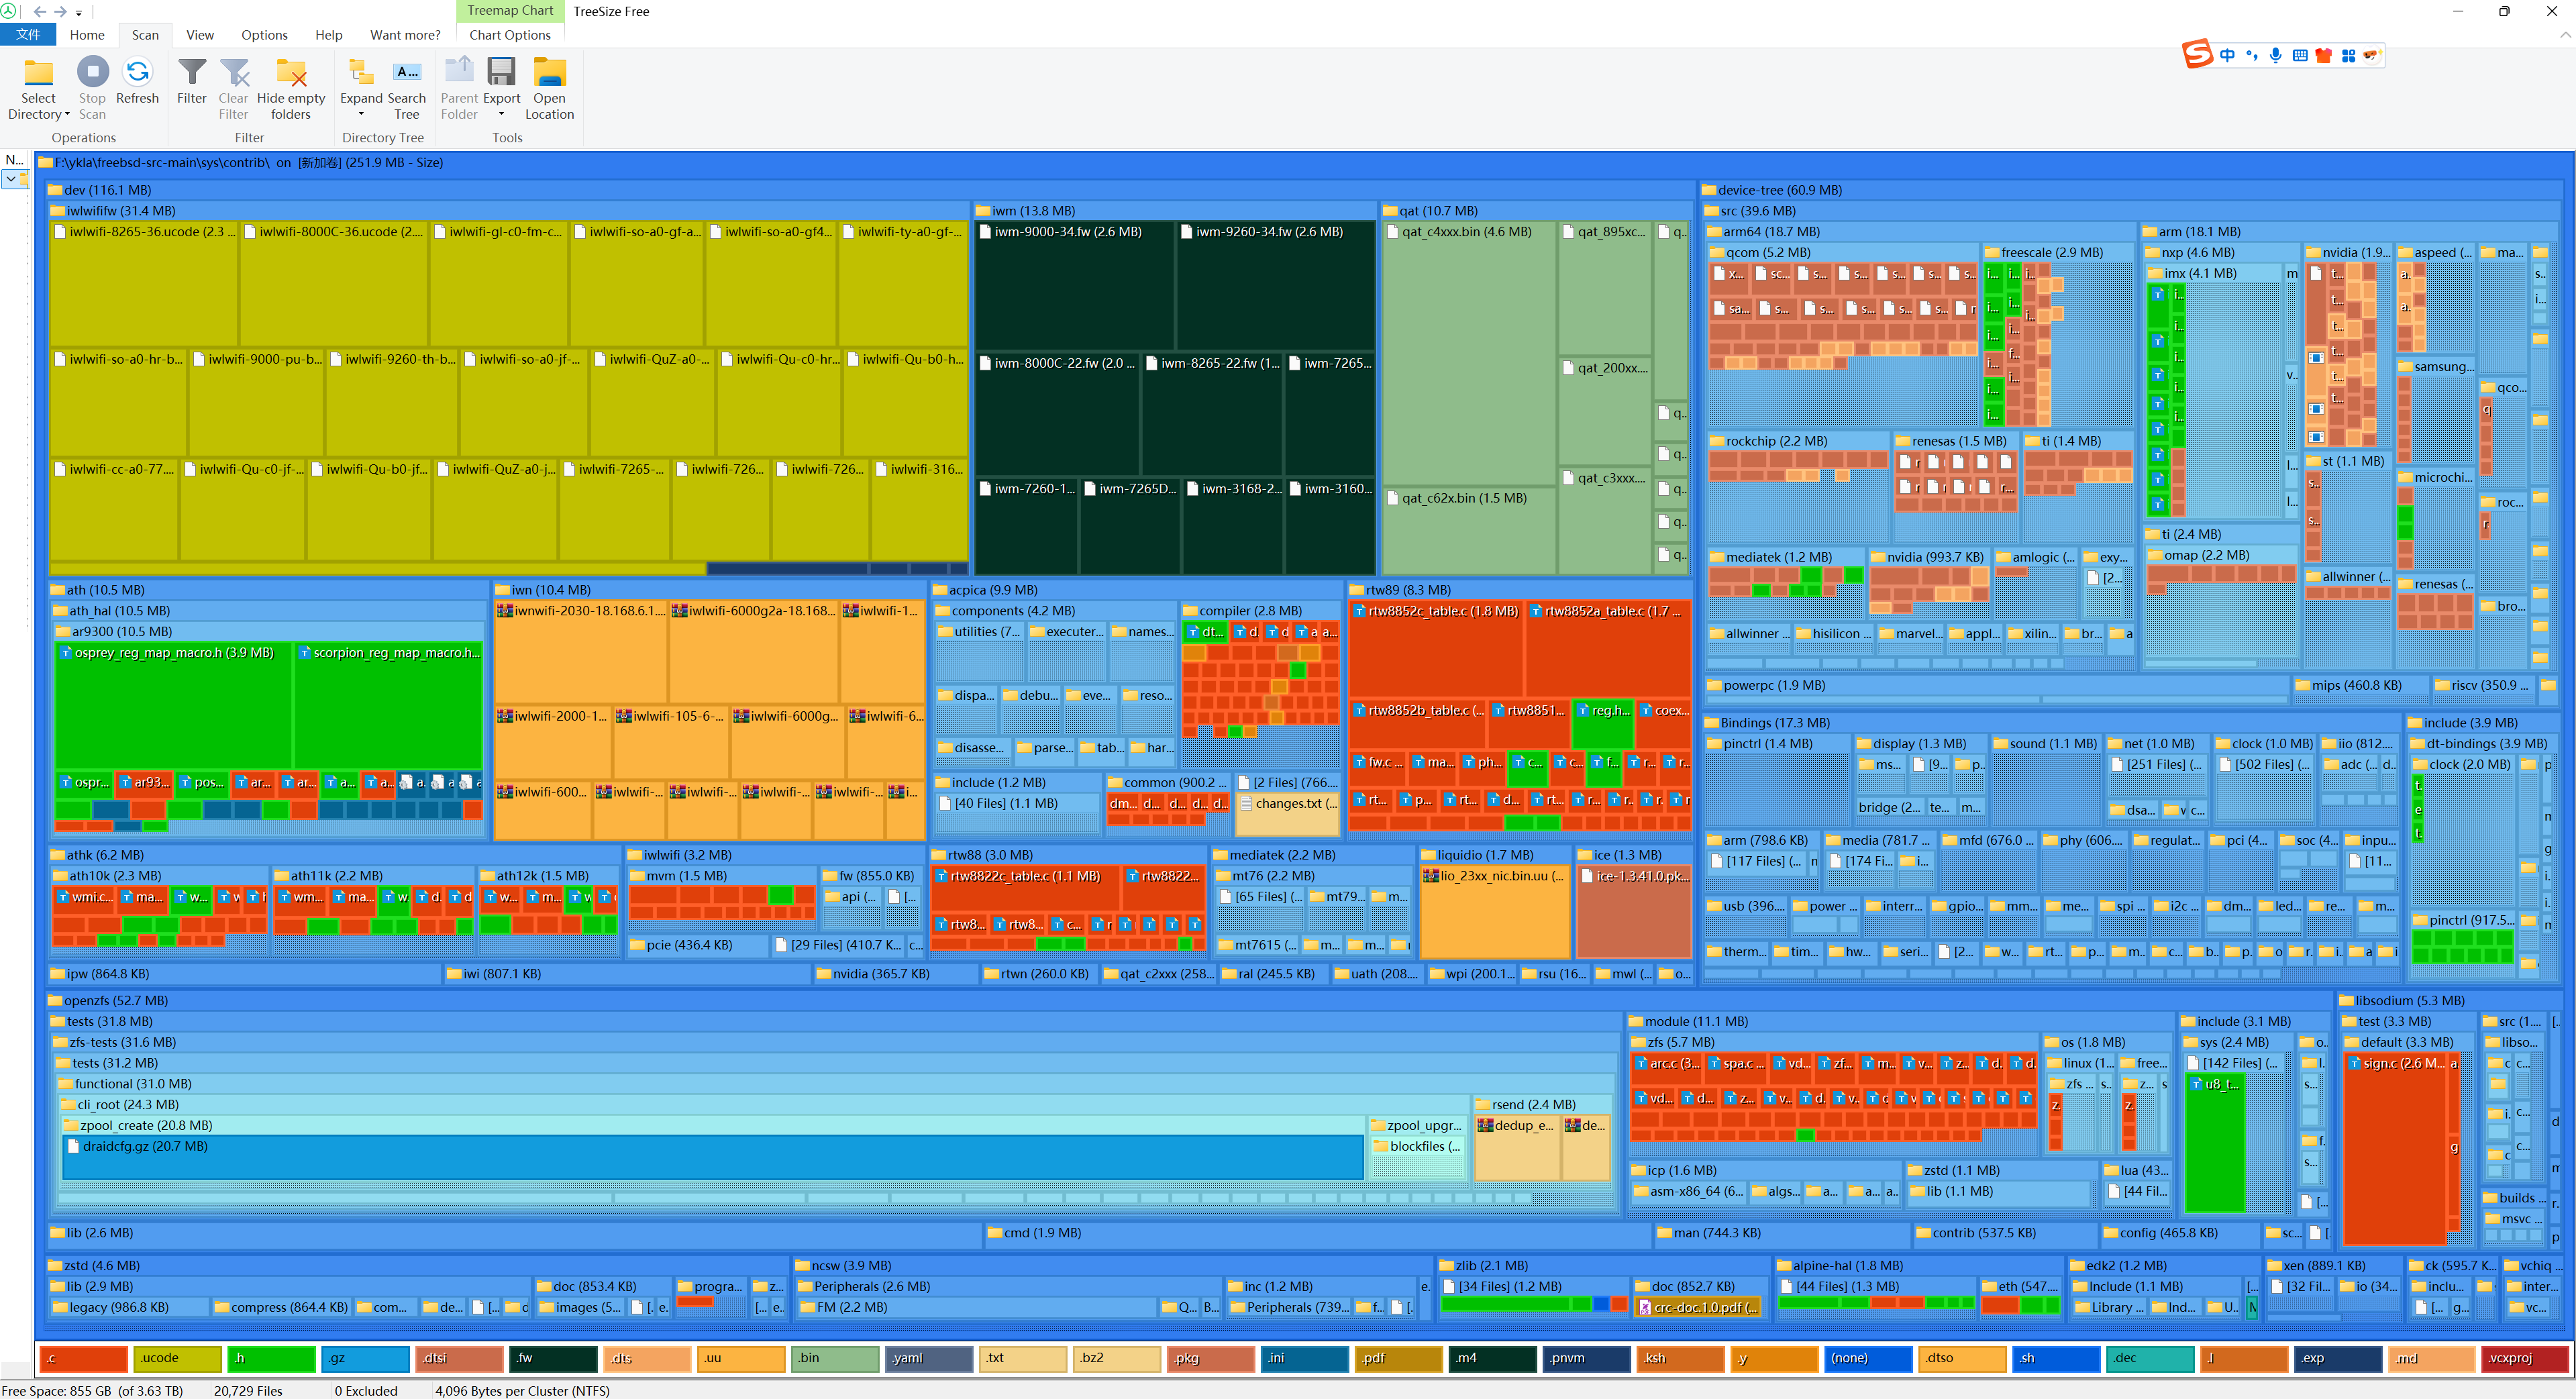Viewport: 2576px width, 1399px height.
Task: Click the Search Tree icon
Action: tap(407, 72)
